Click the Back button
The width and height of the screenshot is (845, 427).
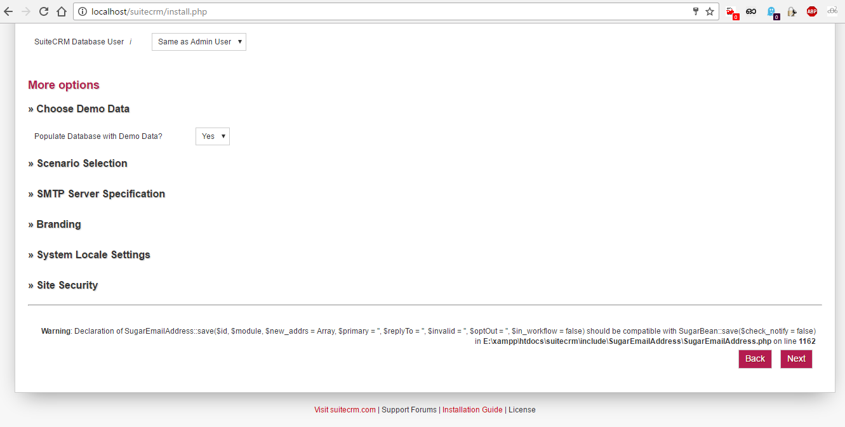[x=755, y=359]
